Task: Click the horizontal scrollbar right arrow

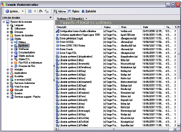Action: [175, 129]
